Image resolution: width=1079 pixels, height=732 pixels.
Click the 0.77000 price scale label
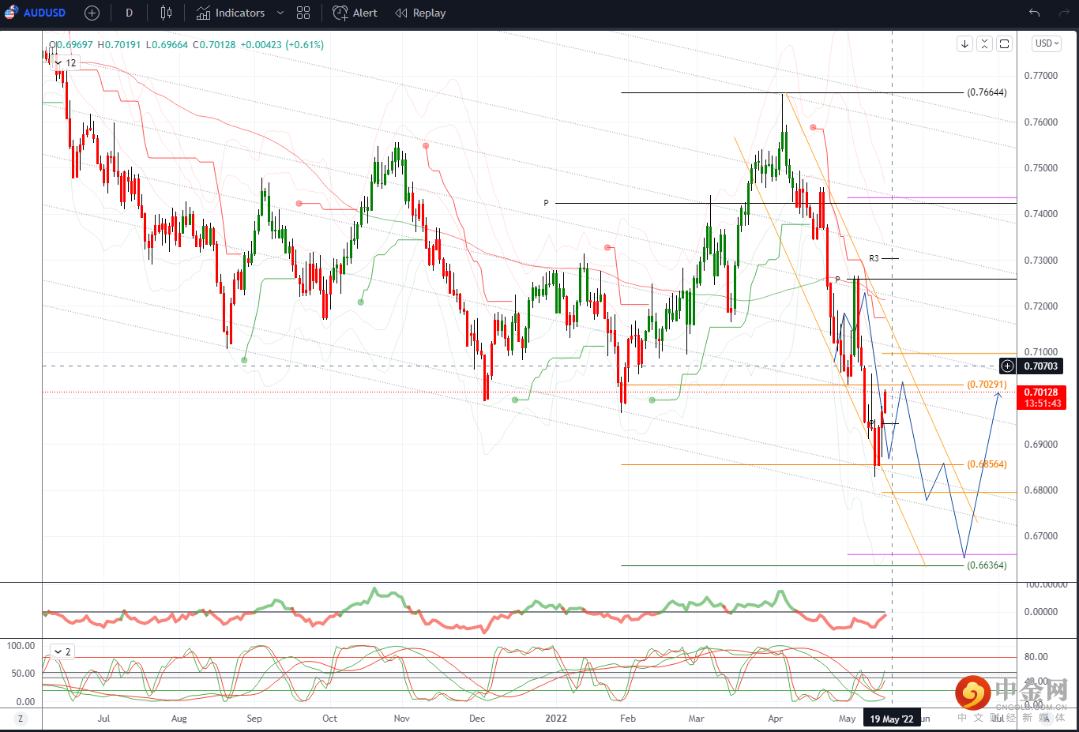click(x=1040, y=76)
